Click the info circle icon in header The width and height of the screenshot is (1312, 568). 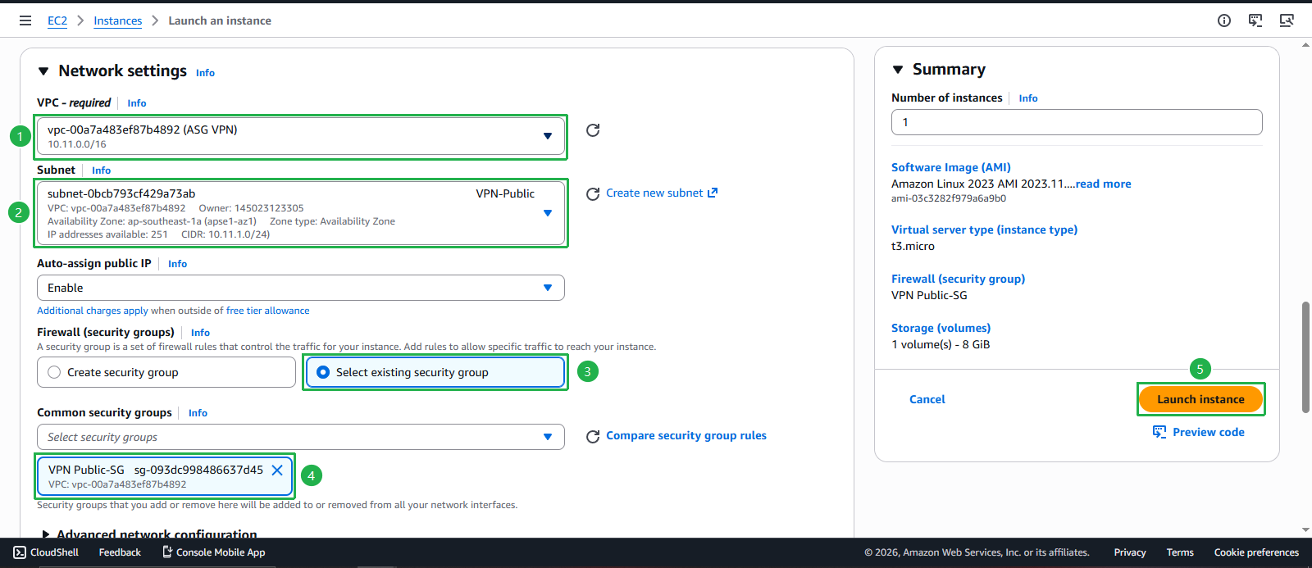1224,20
